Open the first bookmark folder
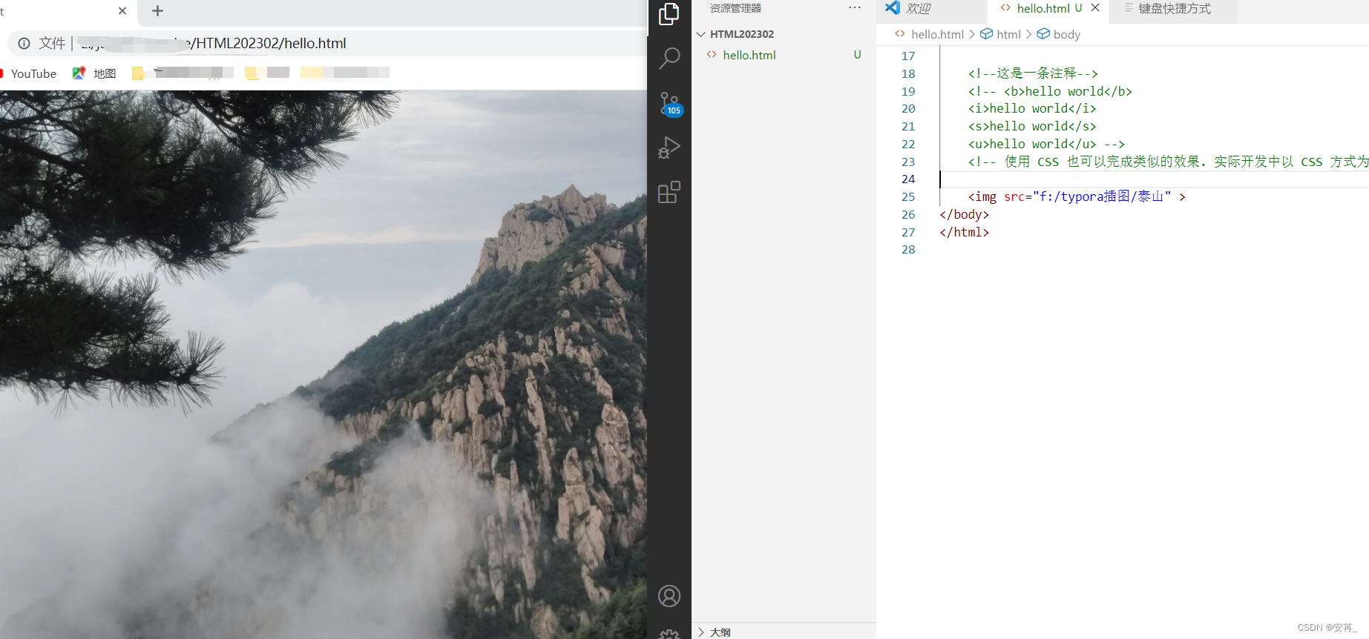This screenshot has width=1369, height=639. [182, 73]
